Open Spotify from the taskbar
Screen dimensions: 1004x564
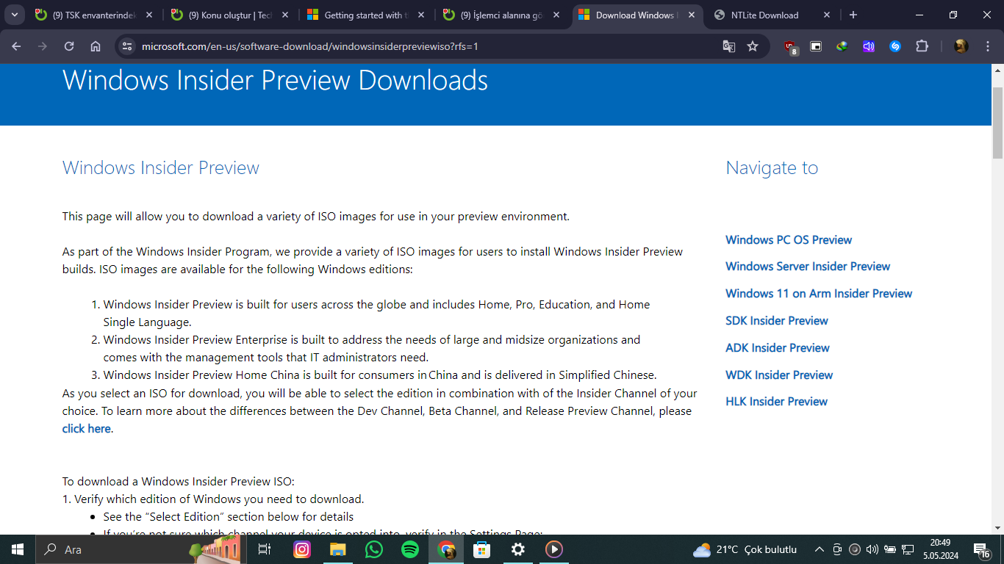(410, 549)
